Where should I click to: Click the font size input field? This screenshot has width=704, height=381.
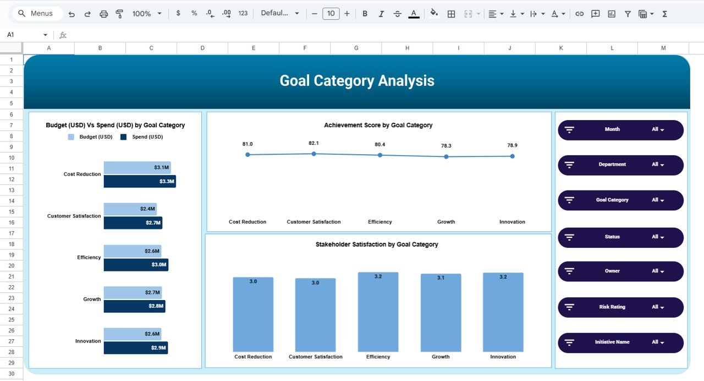(331, 14)
